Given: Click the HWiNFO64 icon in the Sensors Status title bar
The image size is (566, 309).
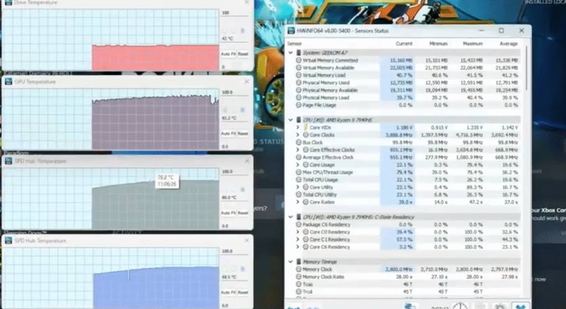Looking at the screenshot, I should pos(291,31).
